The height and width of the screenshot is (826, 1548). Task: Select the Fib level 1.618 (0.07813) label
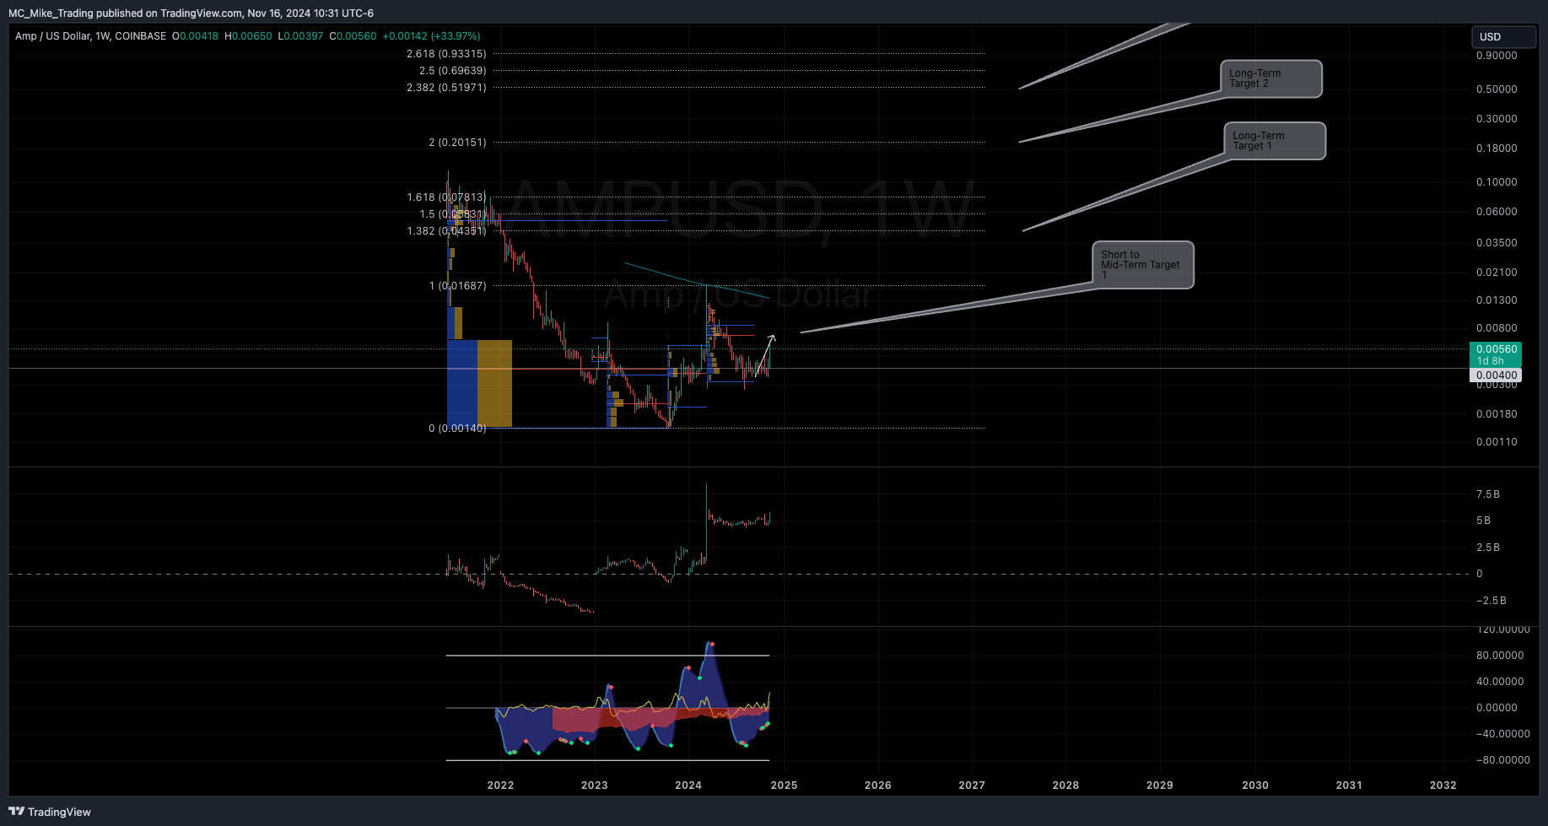[446, 197]
